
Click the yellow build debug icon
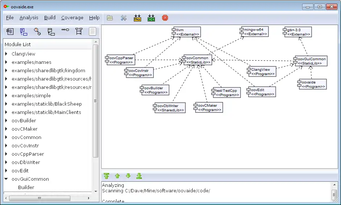pyautogui.click(x=137, y=18)
